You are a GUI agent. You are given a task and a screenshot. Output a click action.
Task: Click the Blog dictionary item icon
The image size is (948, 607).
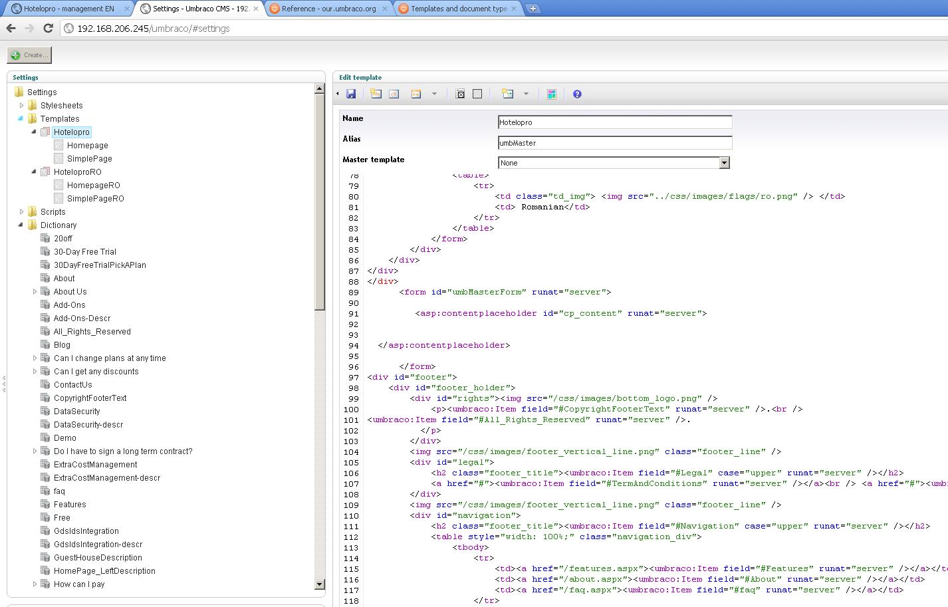tap(45, 344)
